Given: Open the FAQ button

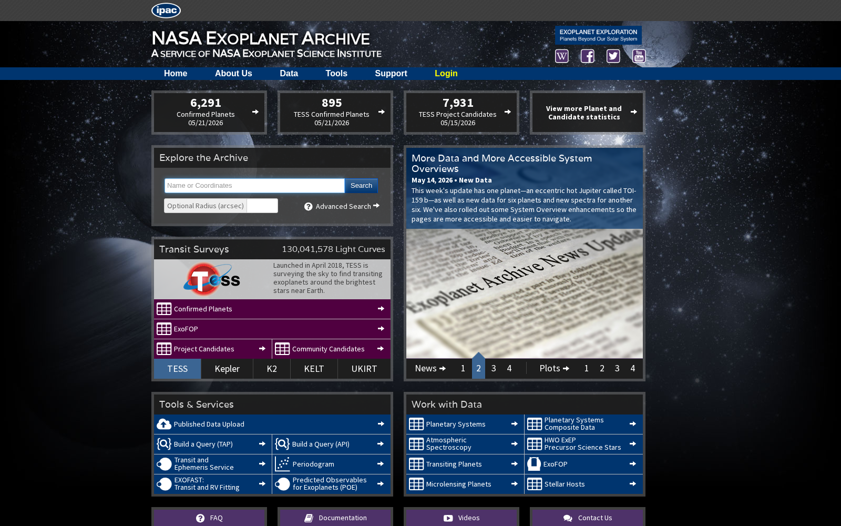Looking at the screenshot, I should 209,518.
